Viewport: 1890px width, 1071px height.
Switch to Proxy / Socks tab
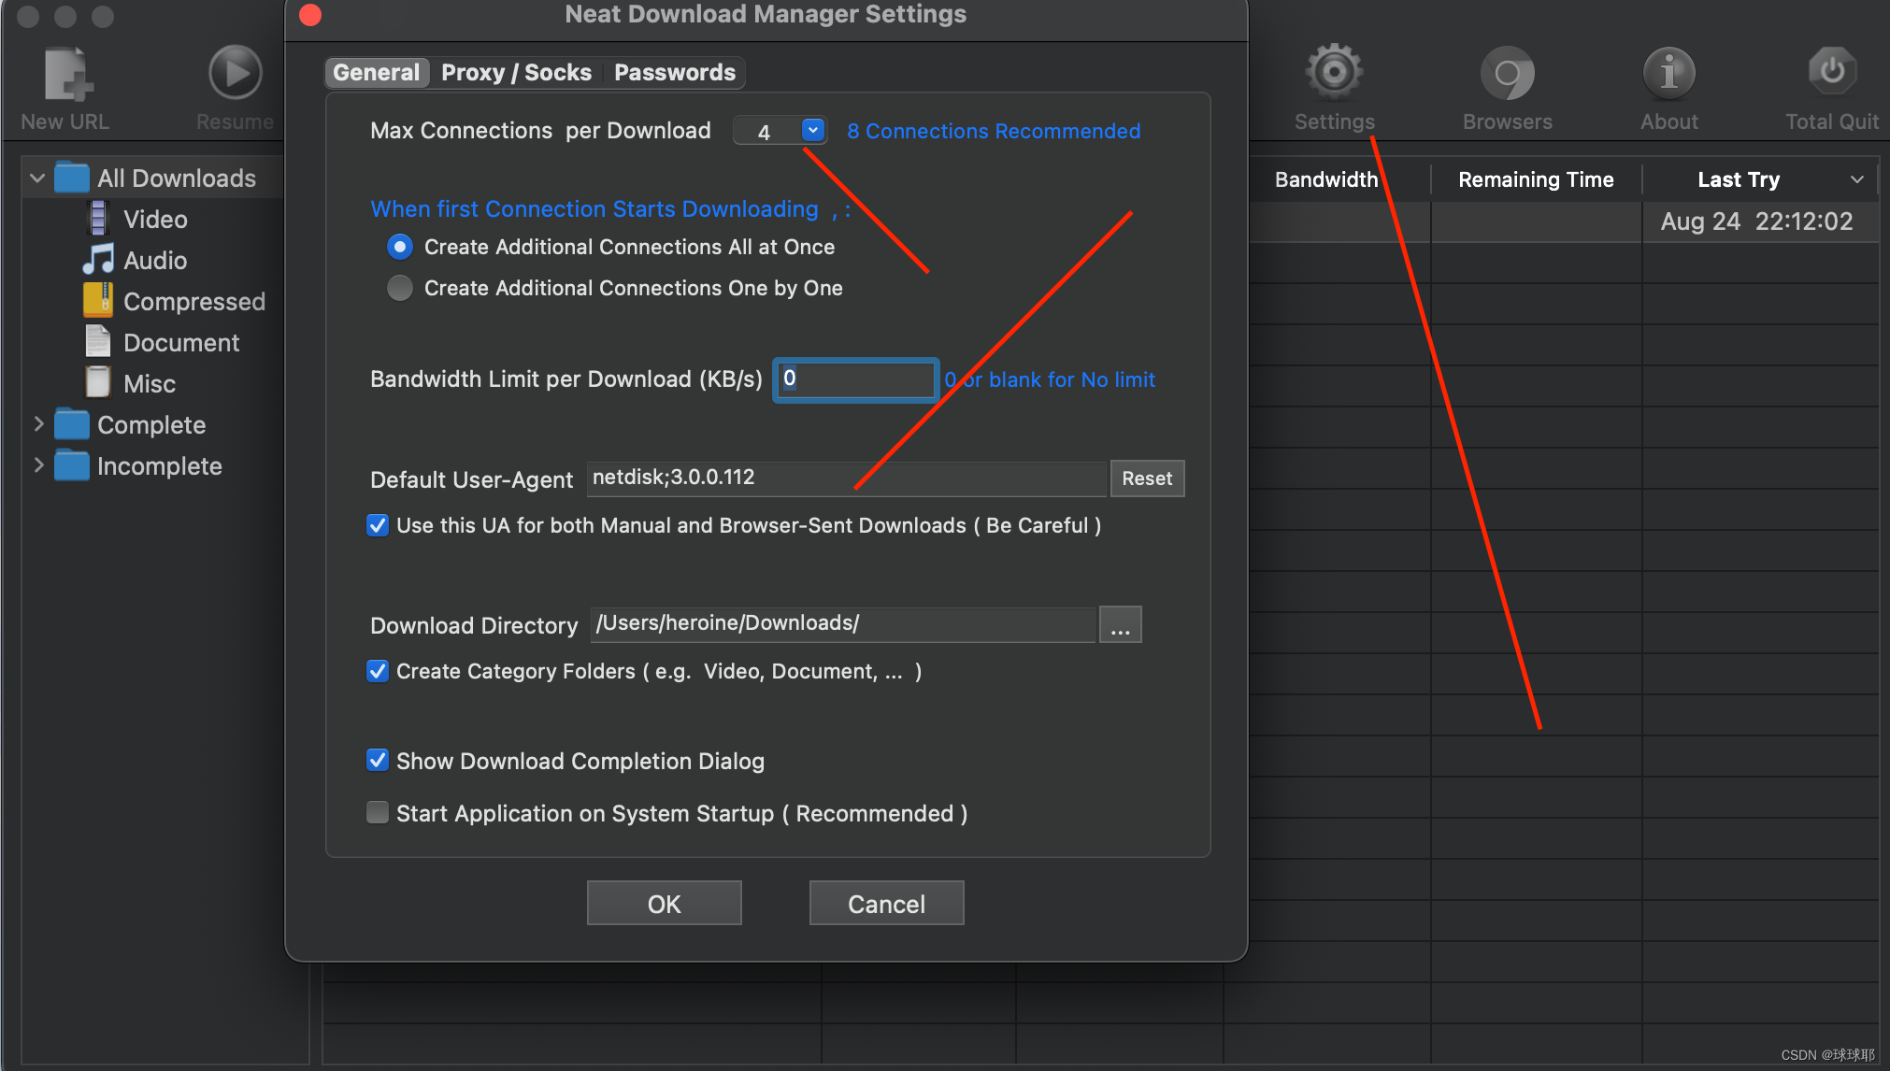point(516,73)
